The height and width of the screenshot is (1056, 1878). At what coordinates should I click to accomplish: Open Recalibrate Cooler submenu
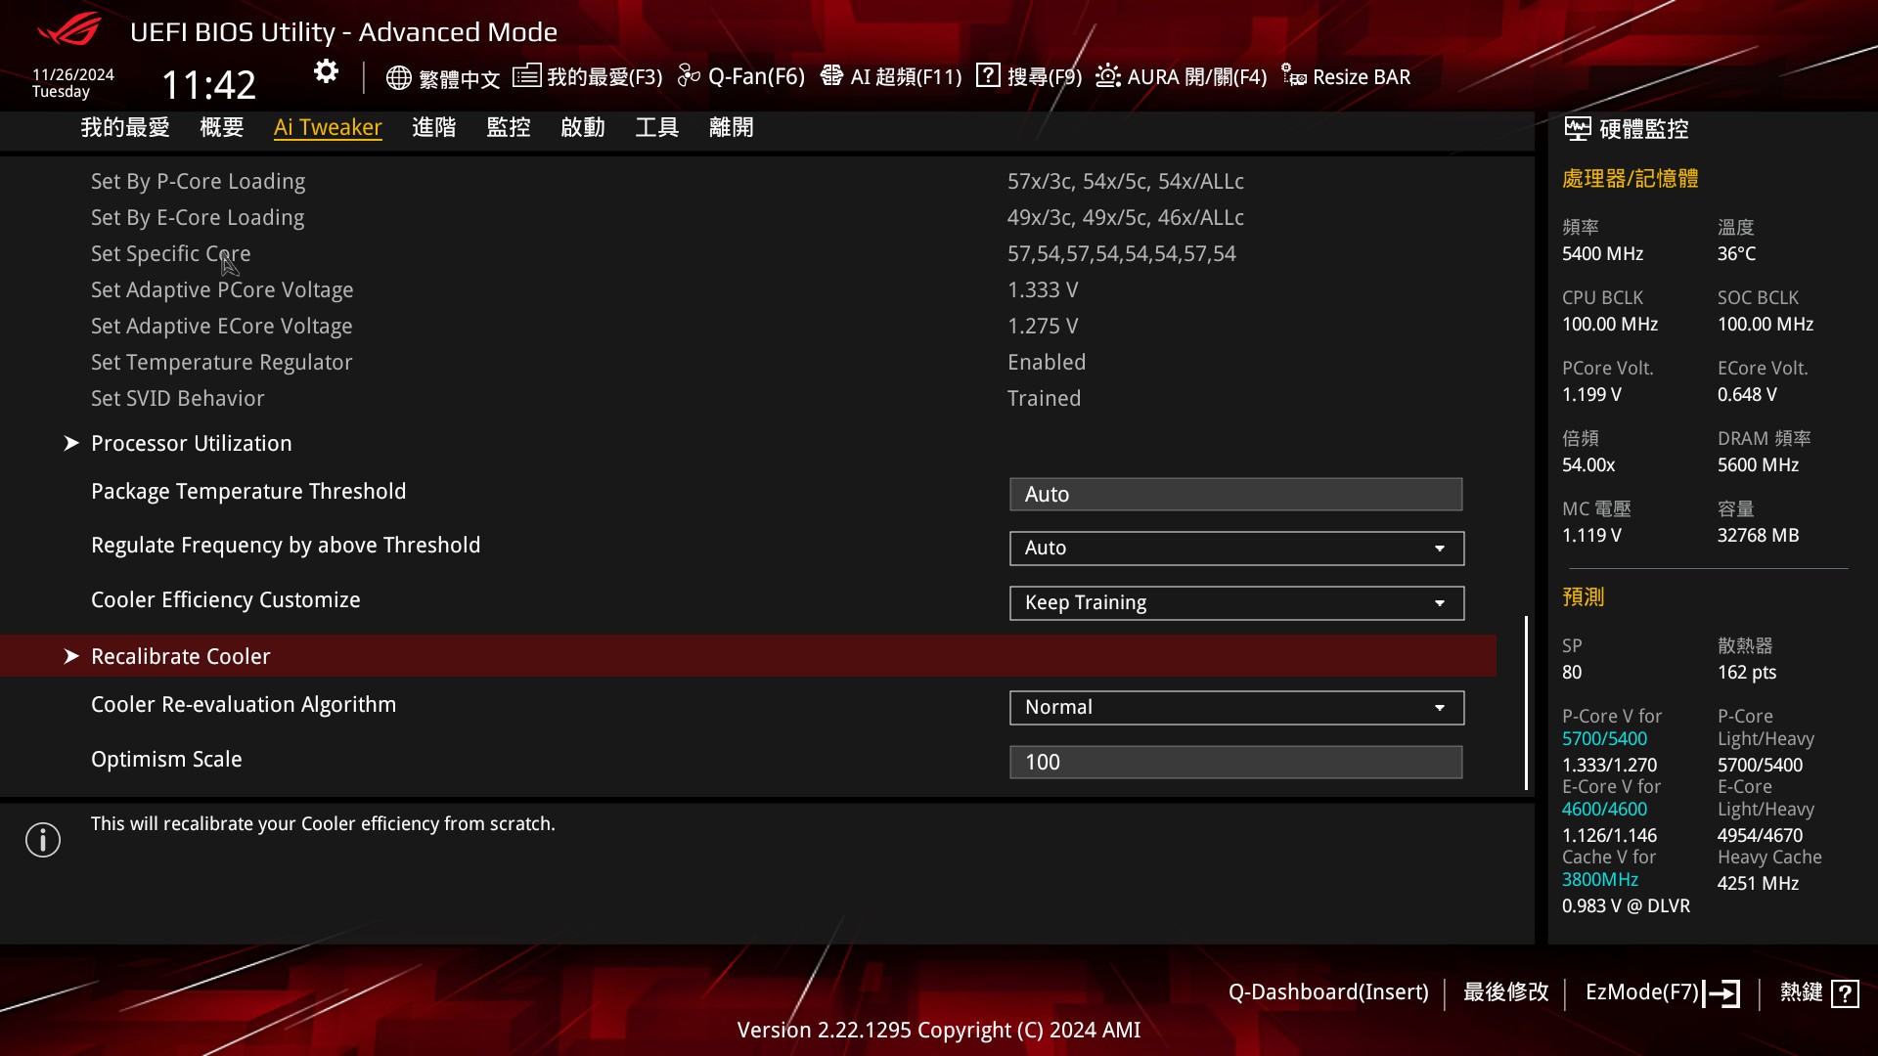(748, 656)
